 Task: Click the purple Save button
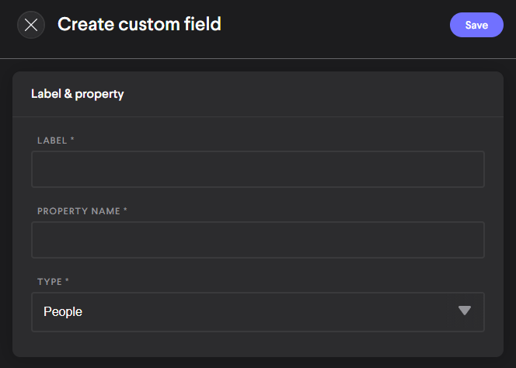coord(476,25)
